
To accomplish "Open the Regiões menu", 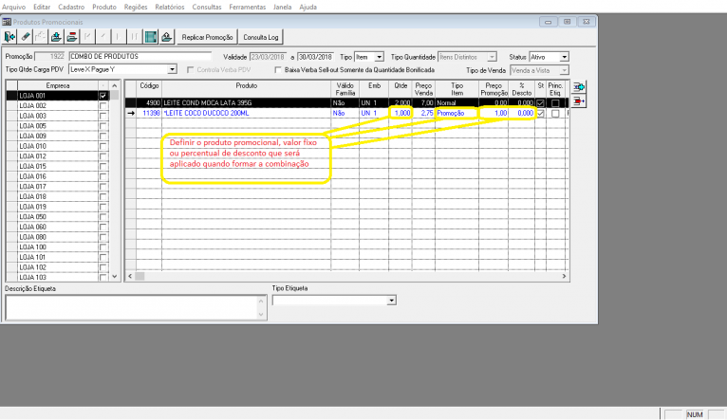I will [x=136, y=7].
